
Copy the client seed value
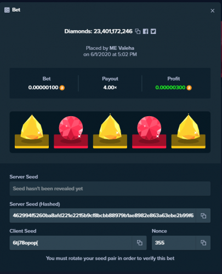pos(139,243)
